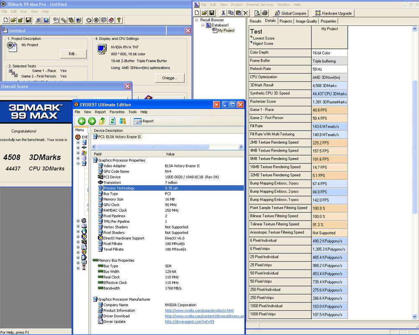
Task: Close the Overall Score window
Action: [127, 86]
